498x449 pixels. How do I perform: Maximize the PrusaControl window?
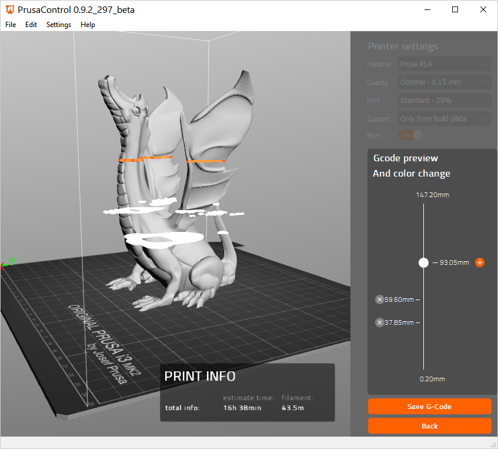455,9
